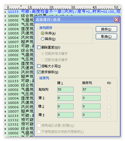Viewport: 125px width, 141px height.
Task: Tick the 使用地区设置 (较慢)(U) checkbox
Action: click(39, 125)
